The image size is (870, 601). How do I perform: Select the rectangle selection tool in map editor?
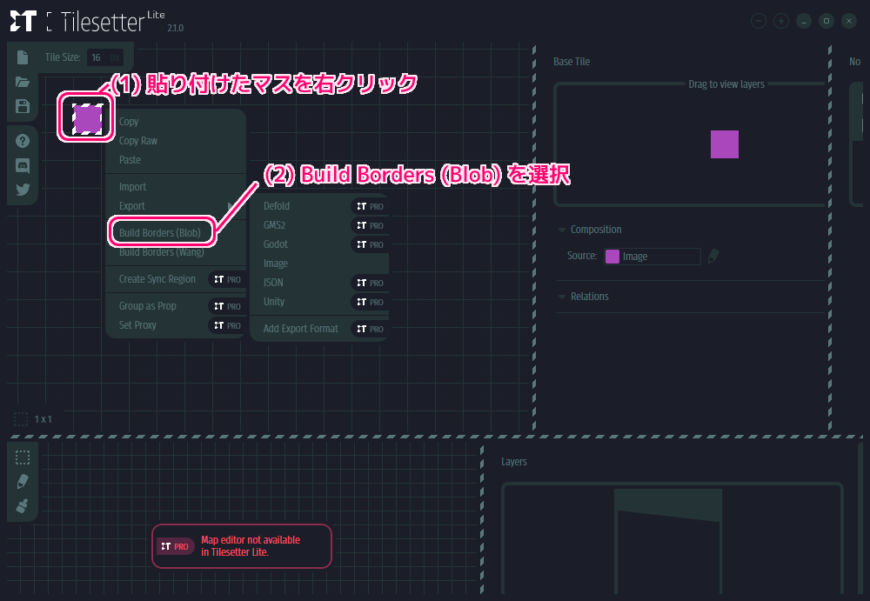click(23, 457)
